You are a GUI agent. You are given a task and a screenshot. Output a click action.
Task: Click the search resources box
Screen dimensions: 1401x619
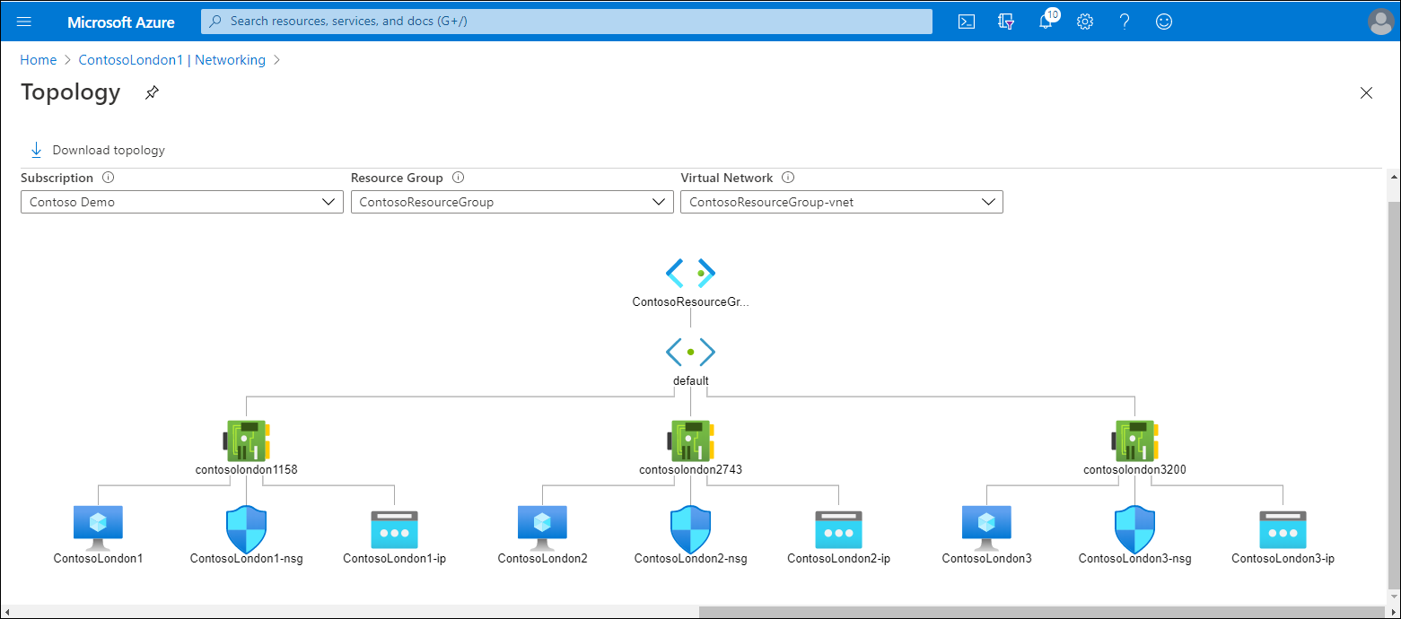tap(565, 21)
